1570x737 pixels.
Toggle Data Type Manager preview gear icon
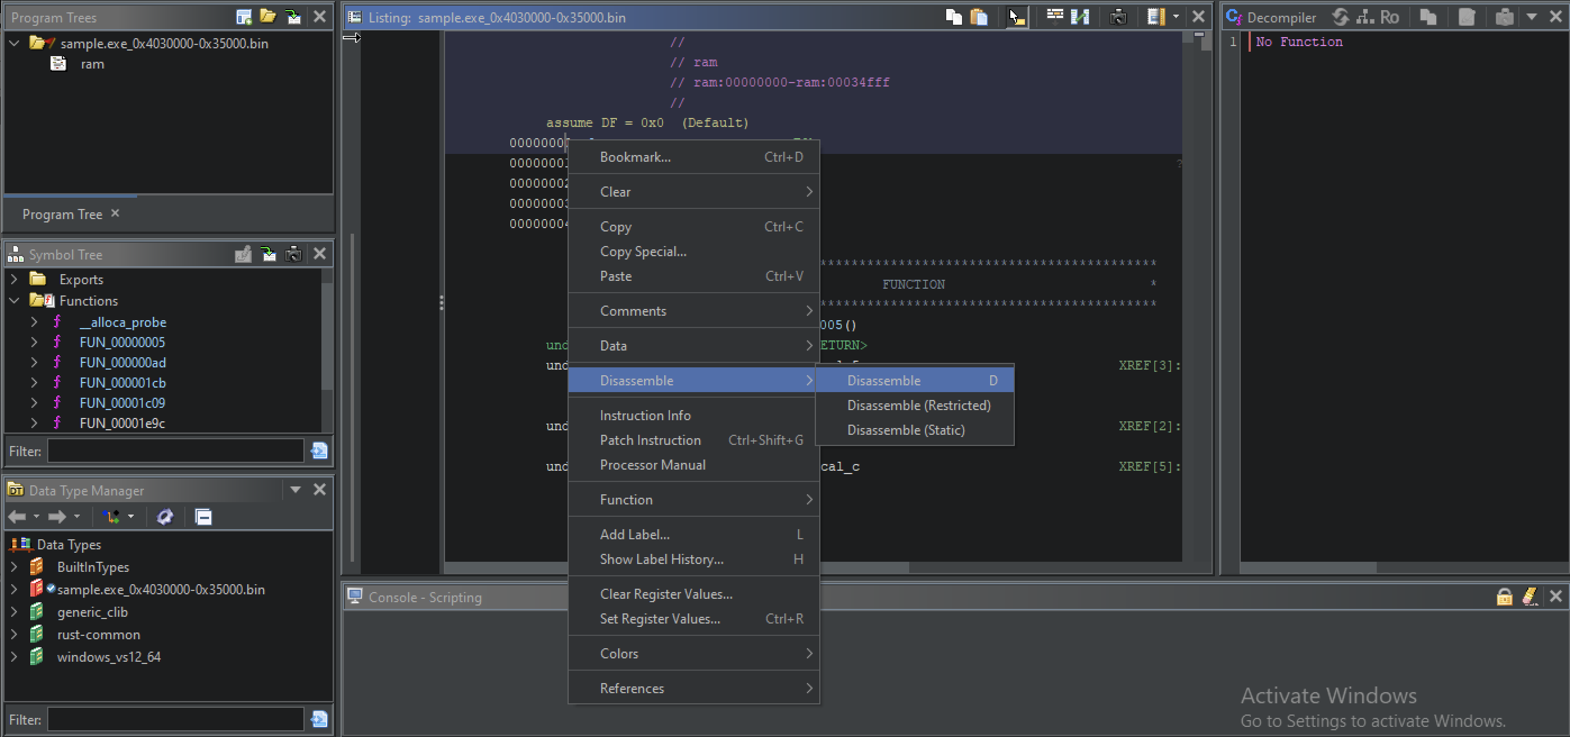click(165, 516)
